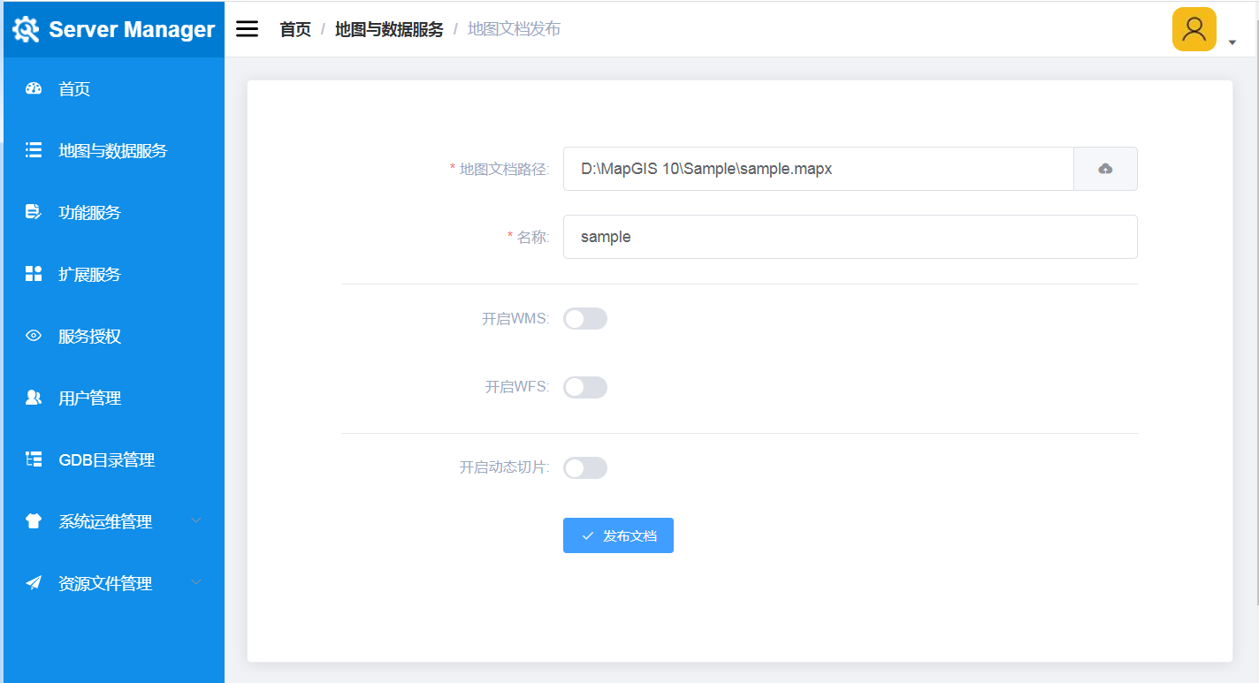Expand the 资源文件管理 chevron

[x=196, y=582]
